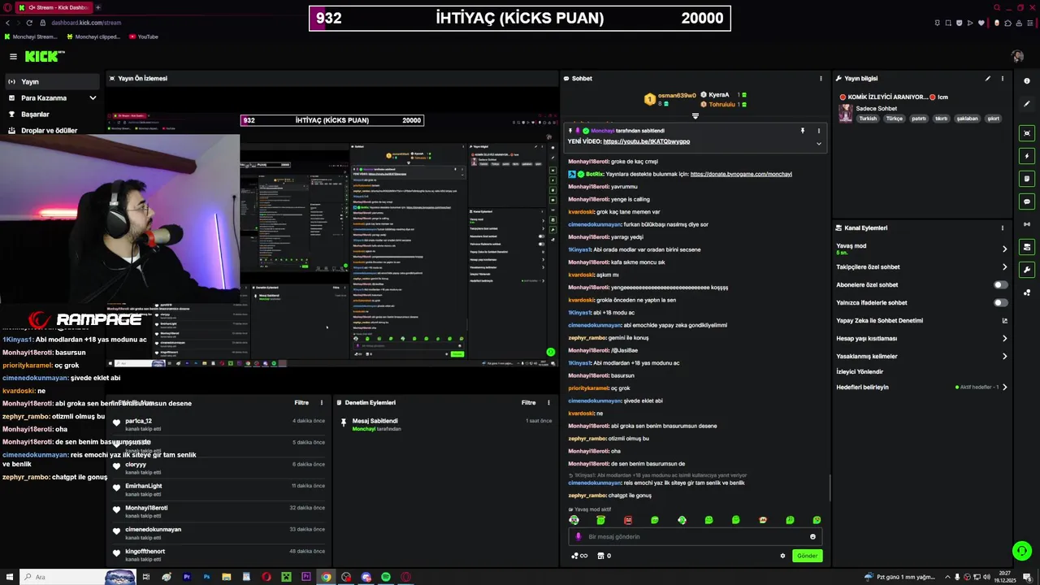This screenshot has height=585, width=1040.
Task: Open the pinned YouTube video link
Action: click(647, 141)
